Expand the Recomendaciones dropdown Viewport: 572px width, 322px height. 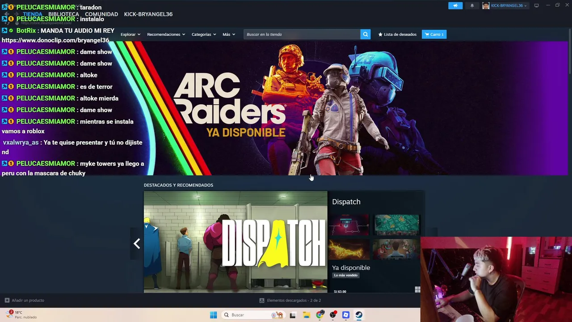(x=166, y=34)
